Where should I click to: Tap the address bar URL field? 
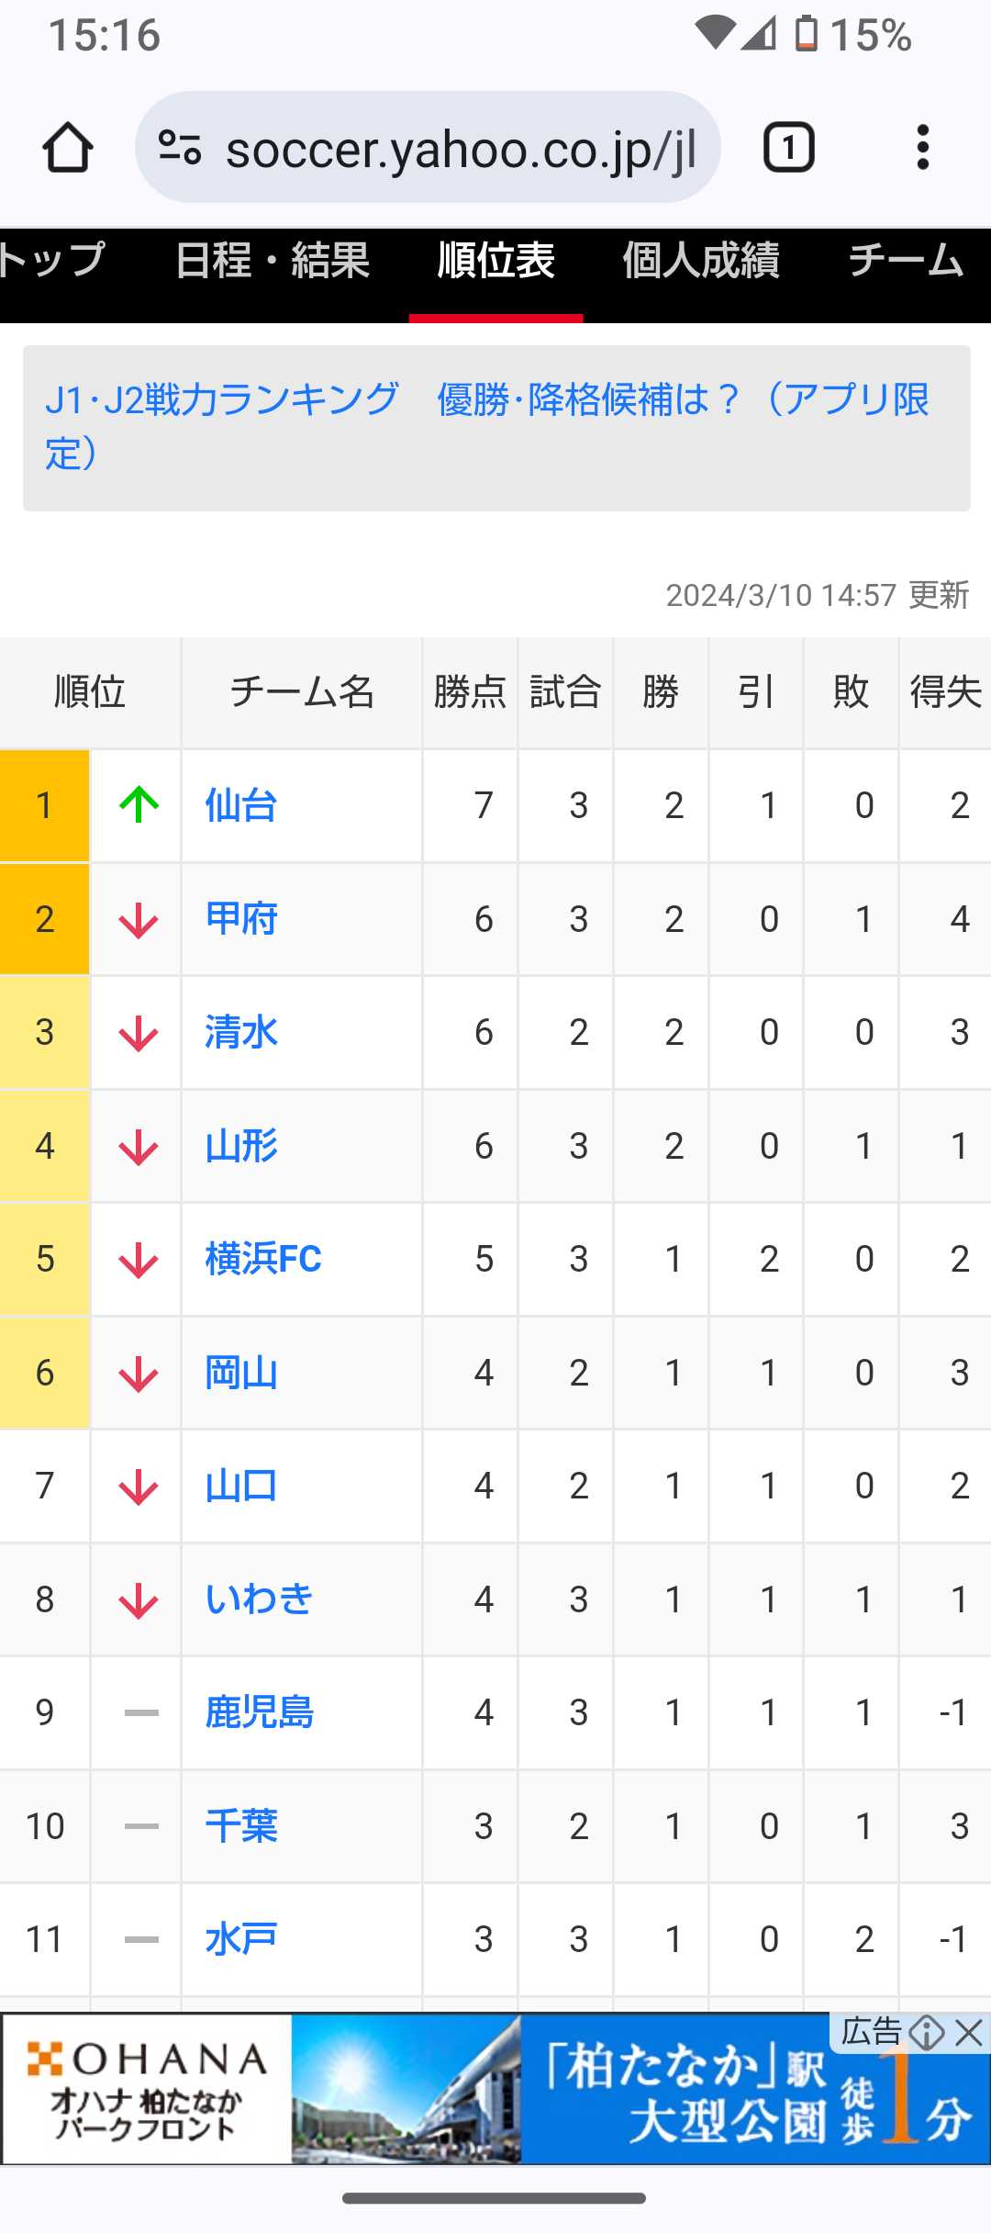click(x=459, y=147)
